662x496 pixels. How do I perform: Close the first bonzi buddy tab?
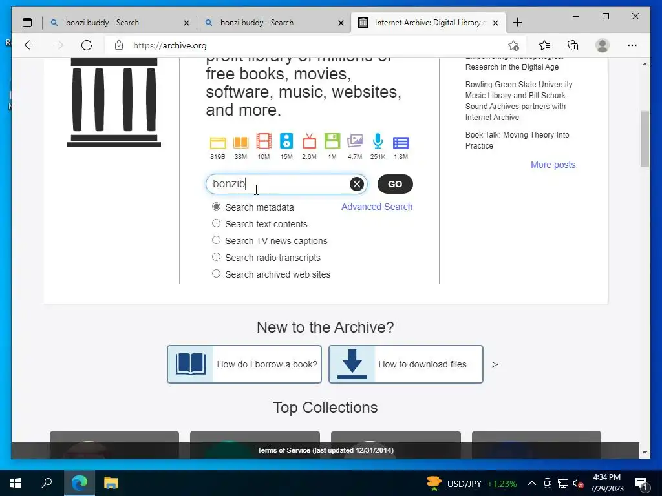pos(186,23)
